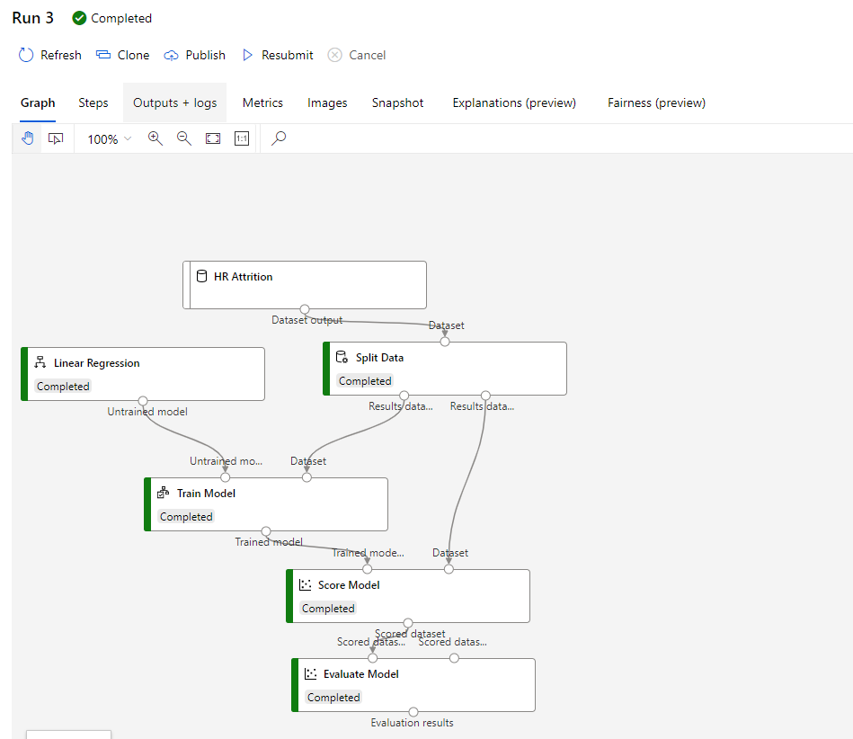Screen dimensions: 853x739
Task: Select the Split Data module
Action: point(444,368)
